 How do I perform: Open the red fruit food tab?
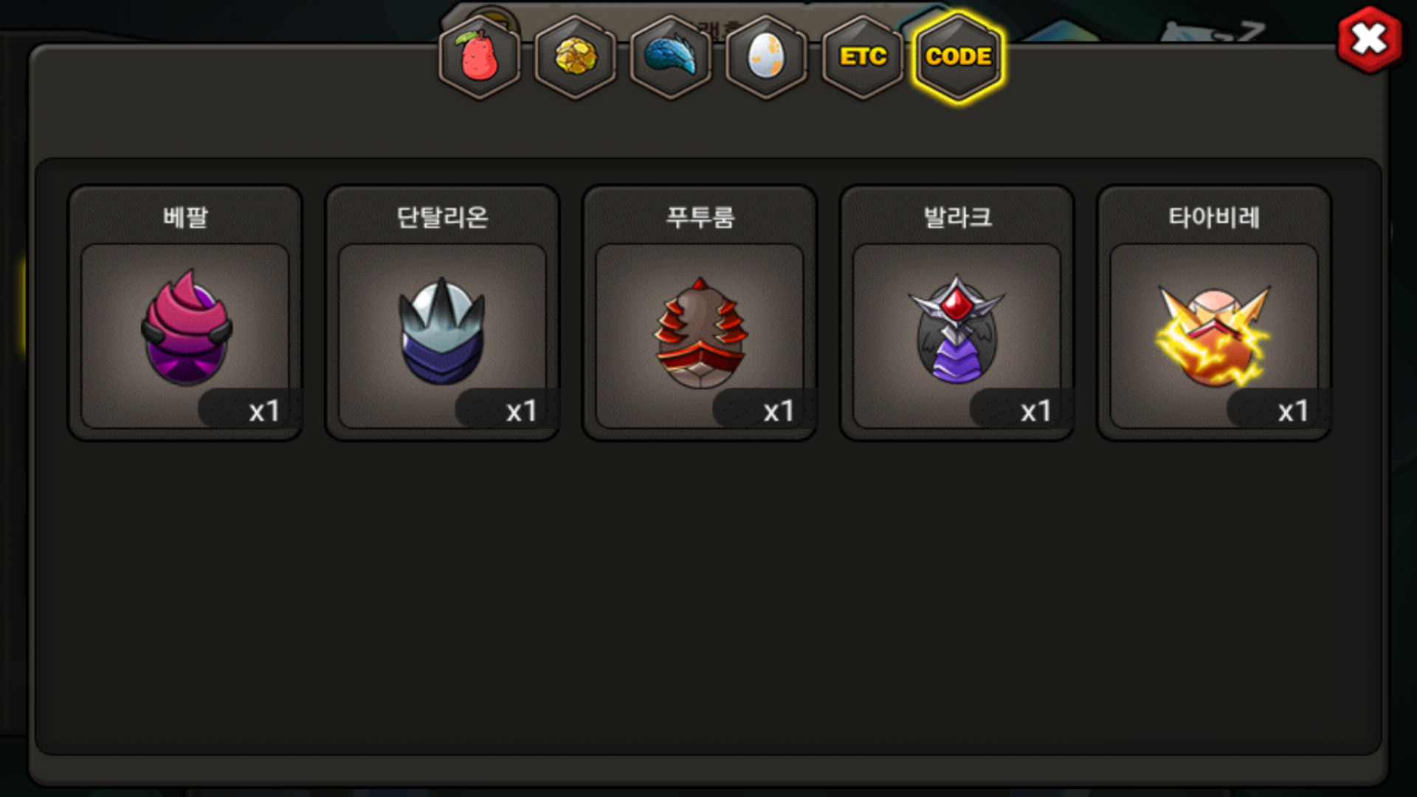(x=480, y=57)
